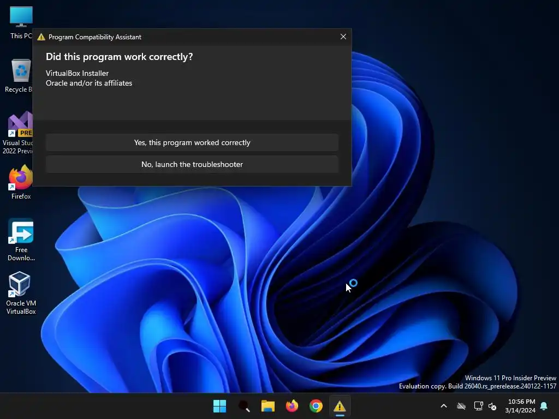The height and width of the screenshot is (419, 559).
Task: Select the Free Download Manager shortcut
Action: [21, 240]
